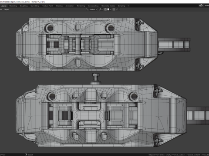Click the snap-to increment grid icon
Viewport: 209px width, 156px height.
(x=108, y=10)
